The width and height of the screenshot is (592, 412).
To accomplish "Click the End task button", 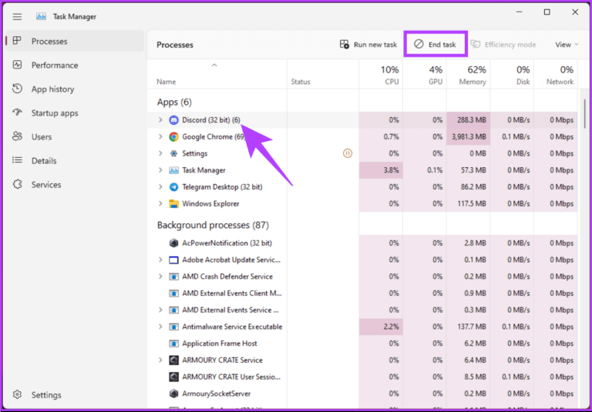I will 436,45.
